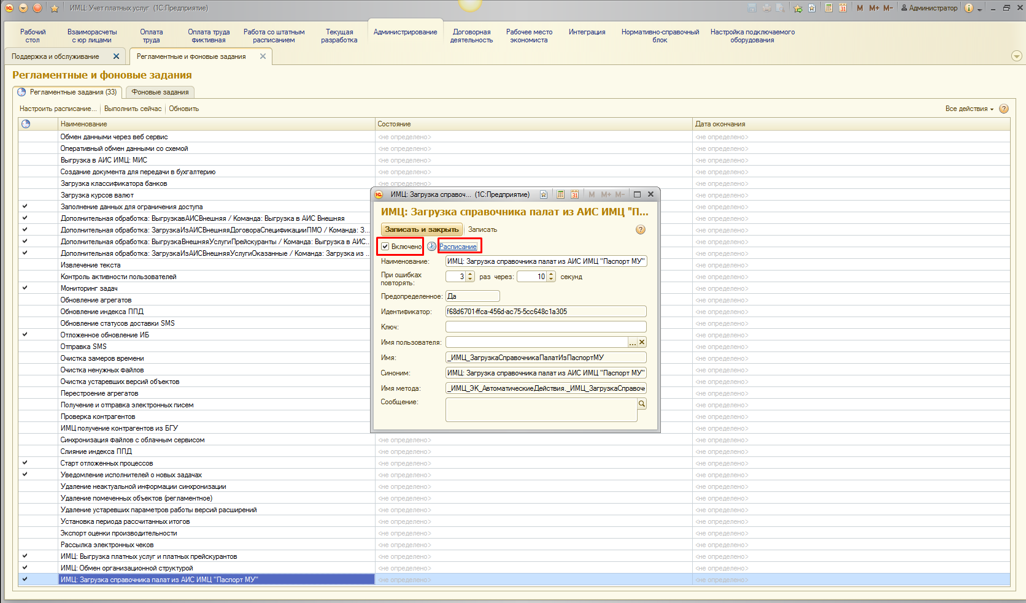
Task: Open the ellipsis picker for Имя пользователя
Action: [632, 342]
